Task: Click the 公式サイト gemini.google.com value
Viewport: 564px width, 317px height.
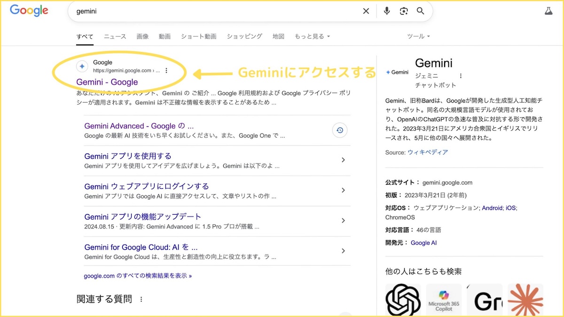Action: coord(447,183)
